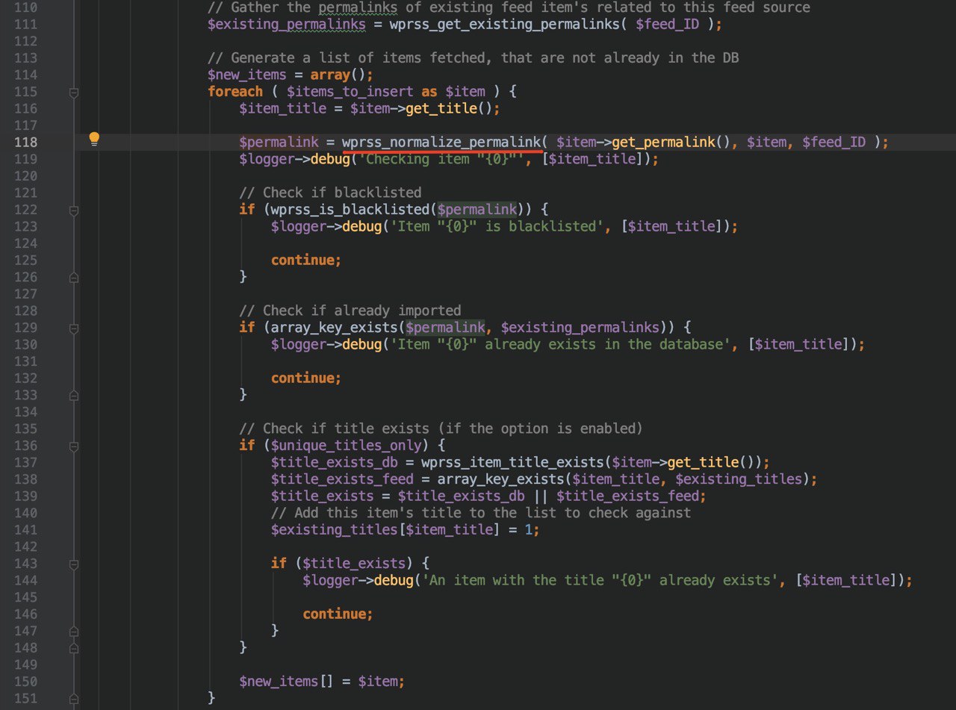Collapse the unique_titles_only block at line 136
The height and width of the screenshot is (710, 956).
pos(73,446)
